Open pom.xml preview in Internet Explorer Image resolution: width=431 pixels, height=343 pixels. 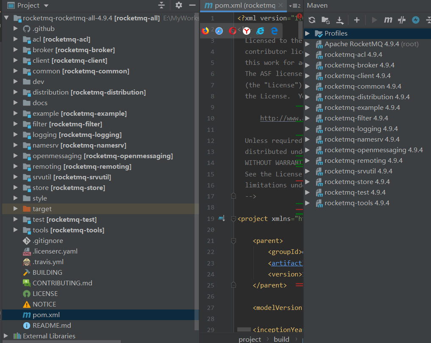[260, 31]
